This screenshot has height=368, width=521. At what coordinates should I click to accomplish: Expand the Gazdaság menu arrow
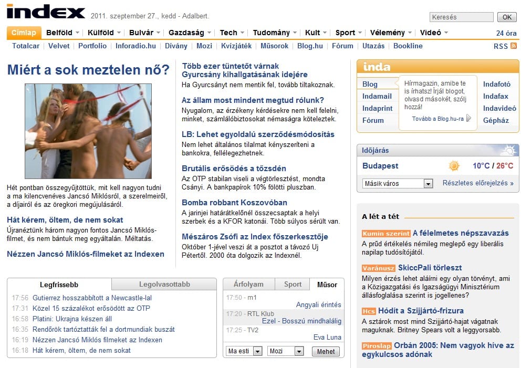click(x=209, y=33)
